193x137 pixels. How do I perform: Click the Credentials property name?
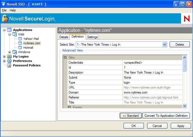click(76, 63)
